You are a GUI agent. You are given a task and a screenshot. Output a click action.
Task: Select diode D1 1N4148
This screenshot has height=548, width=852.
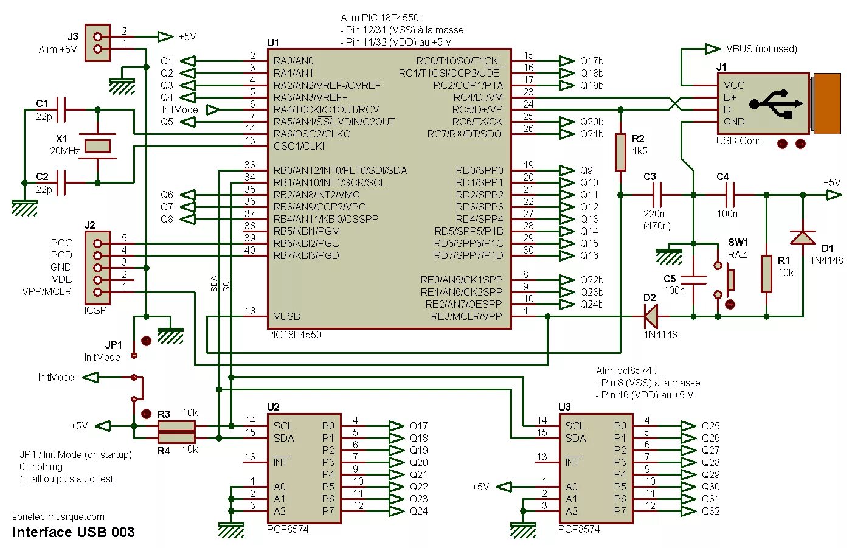click(803, 237)
